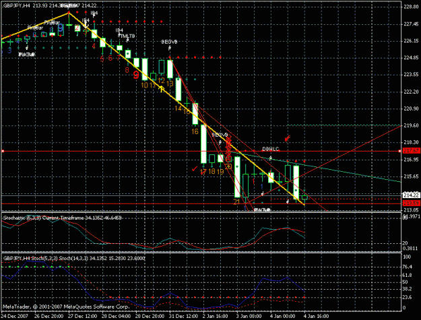Click the 219.60 price axis value
The height and width of the screenshot is (320, 421).
click(x=411, y=125)
